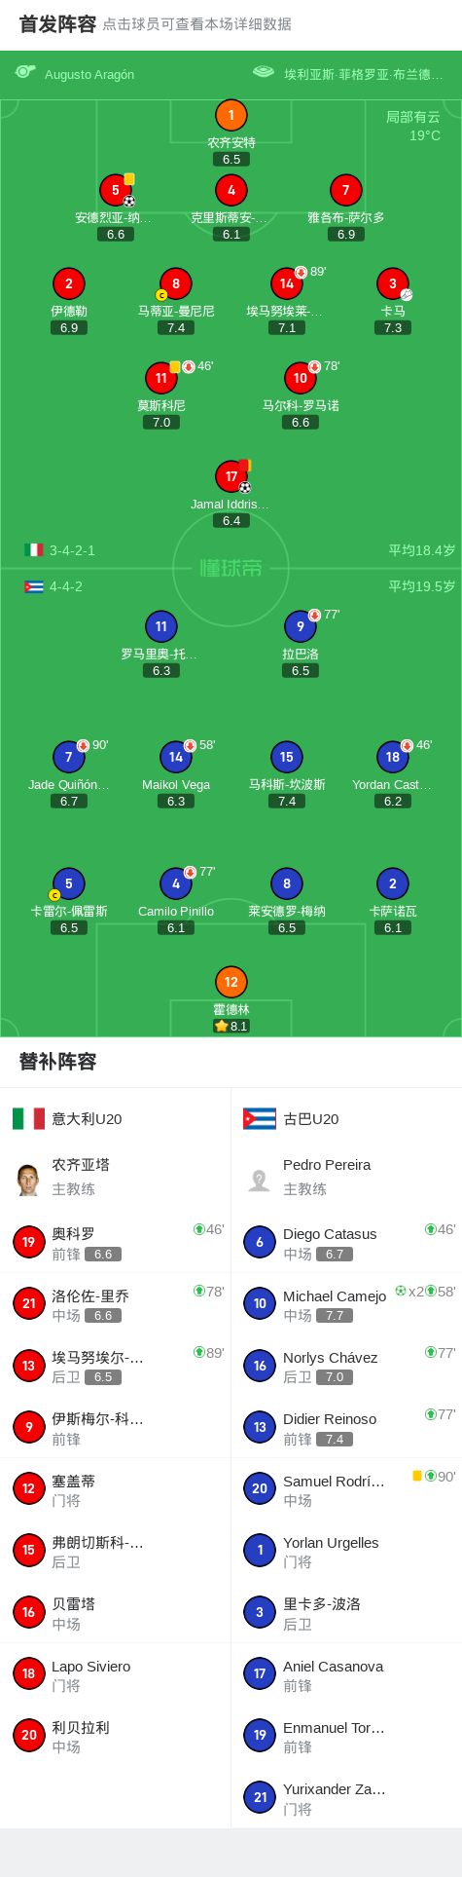The width and height of the screenshot is (462, 1877).
Task: Open substitute 奥科罗 number 19
Action: tap(115, 1242)
